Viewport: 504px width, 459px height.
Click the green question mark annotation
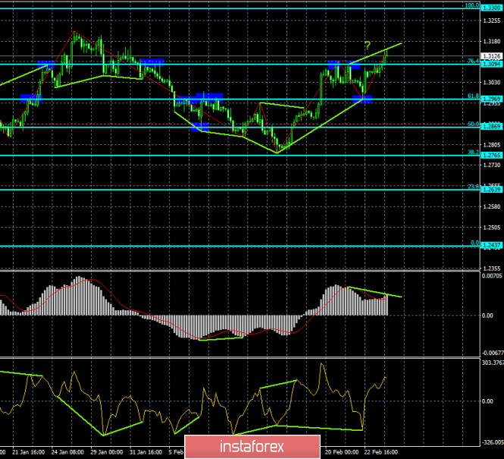coord(368,46)
